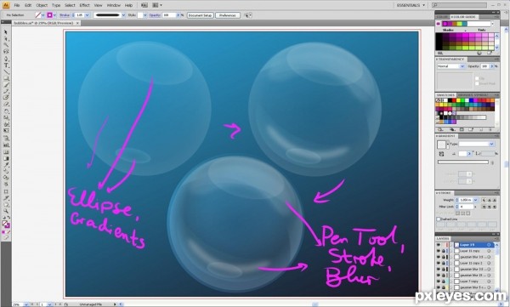Select the Magic Wand tool

point(6,45)
